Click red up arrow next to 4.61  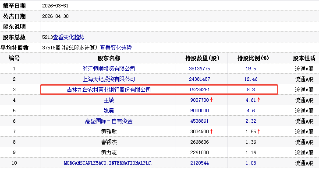259,100
